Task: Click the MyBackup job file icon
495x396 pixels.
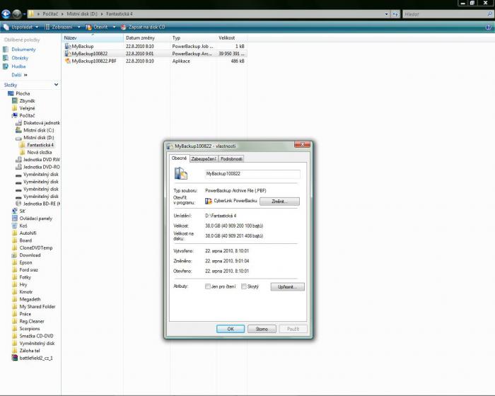Action: coord(67,46)
